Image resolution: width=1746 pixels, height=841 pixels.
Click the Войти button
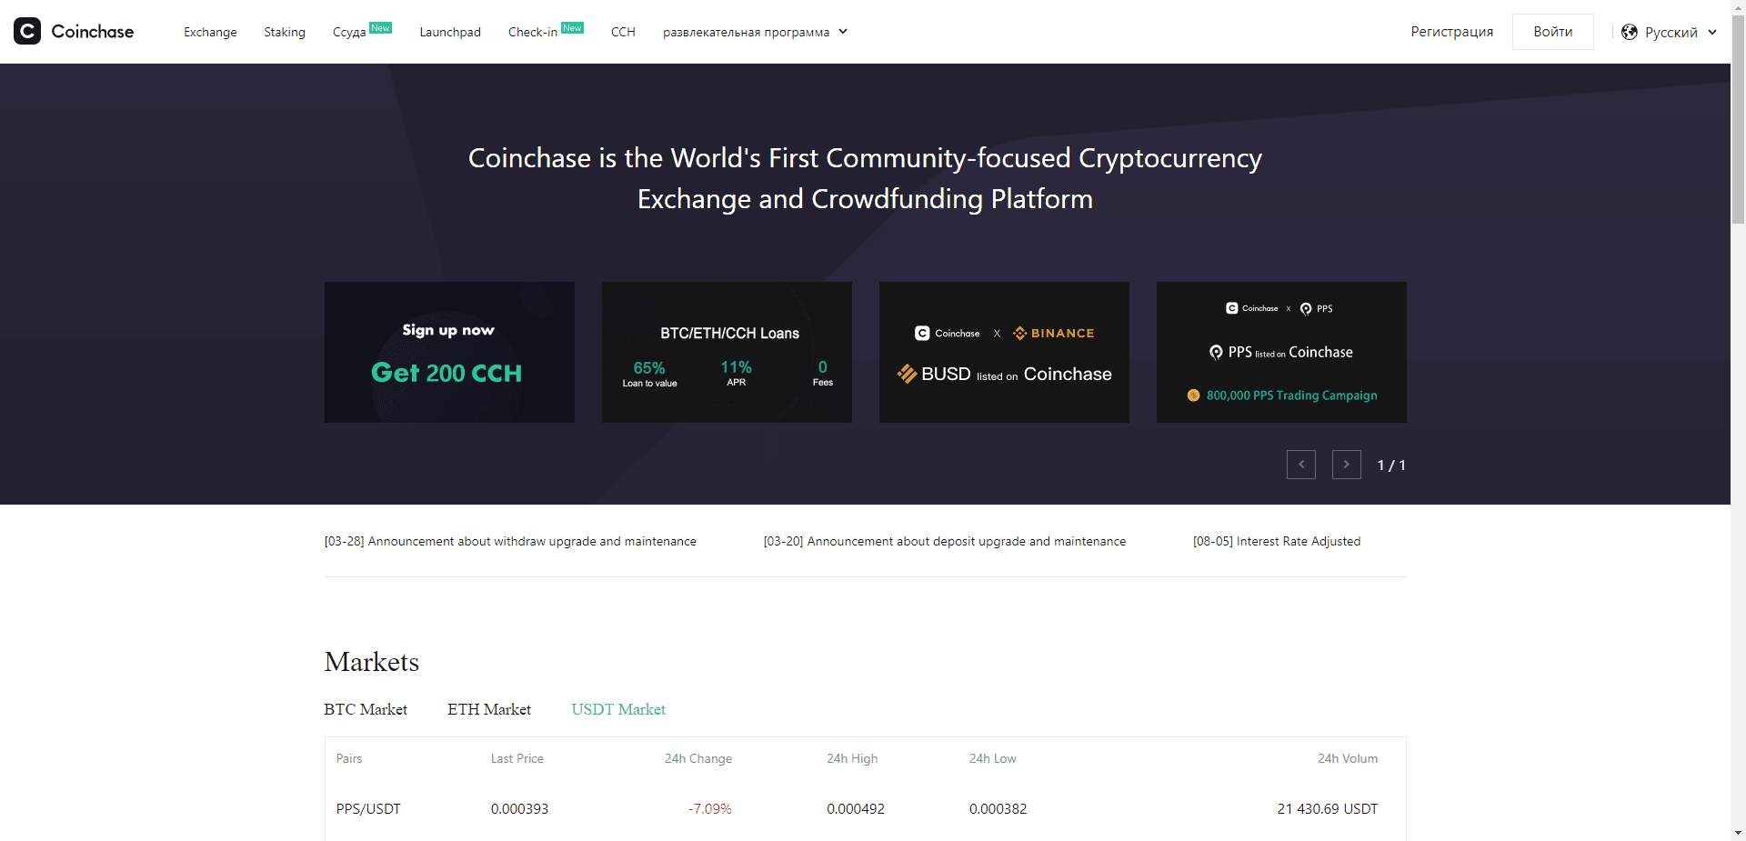coord(1551,31)
